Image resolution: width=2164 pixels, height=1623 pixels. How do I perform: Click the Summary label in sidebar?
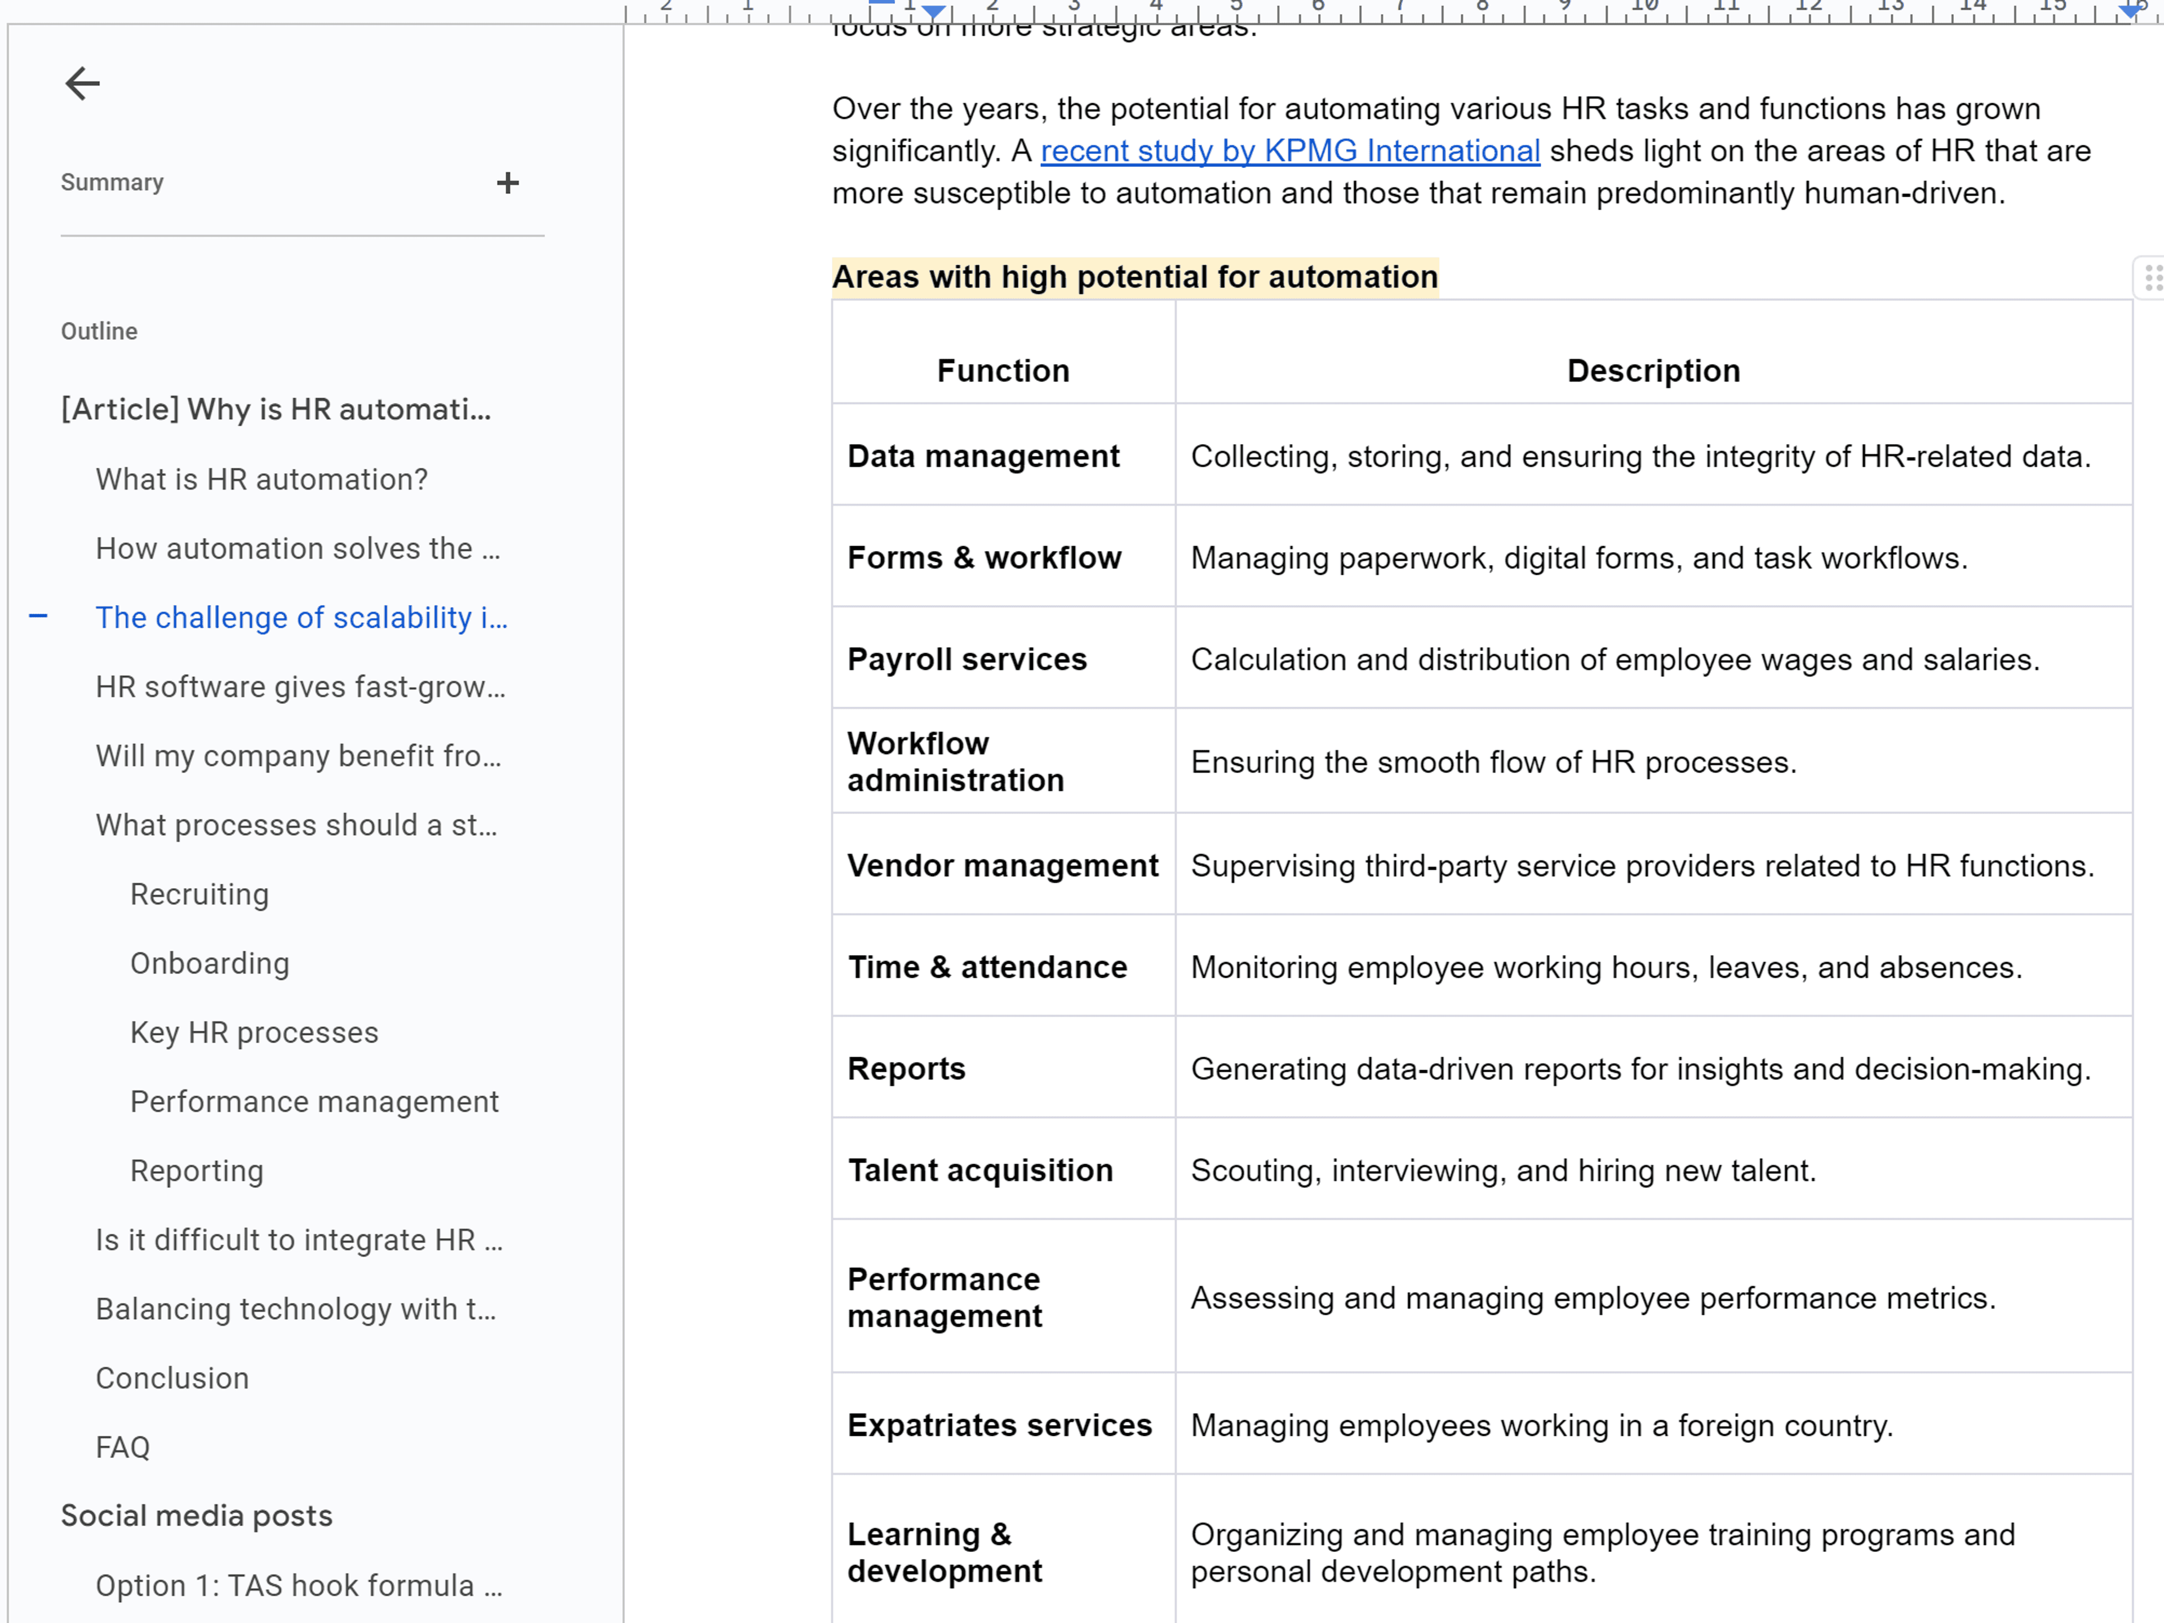(x=113, y=182)
